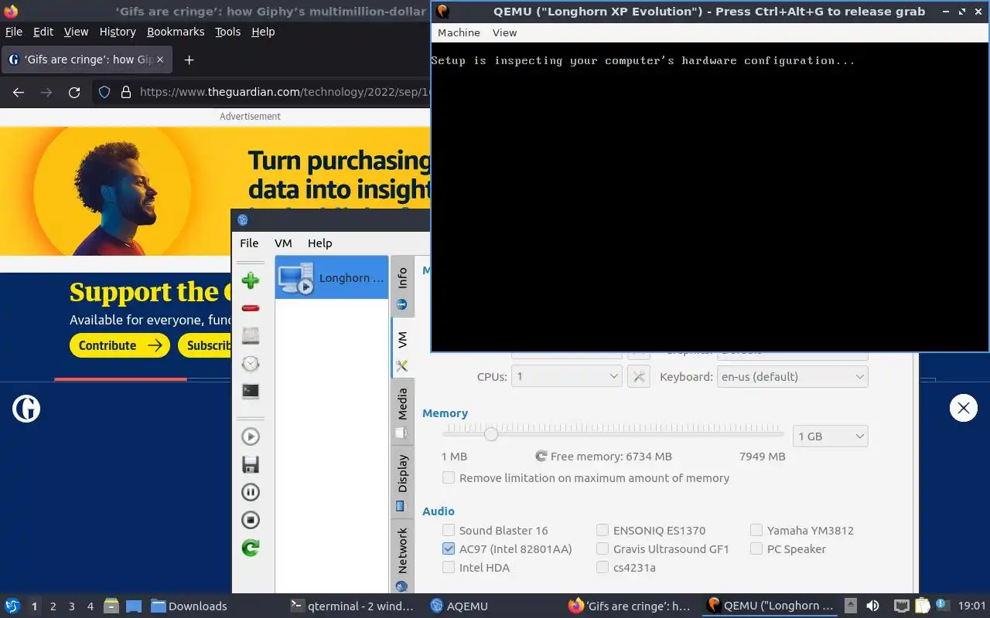This screenshot has width=990, height=618.
Task: Open the application menu icon in the taskbar
Action: tap(12, 606)
